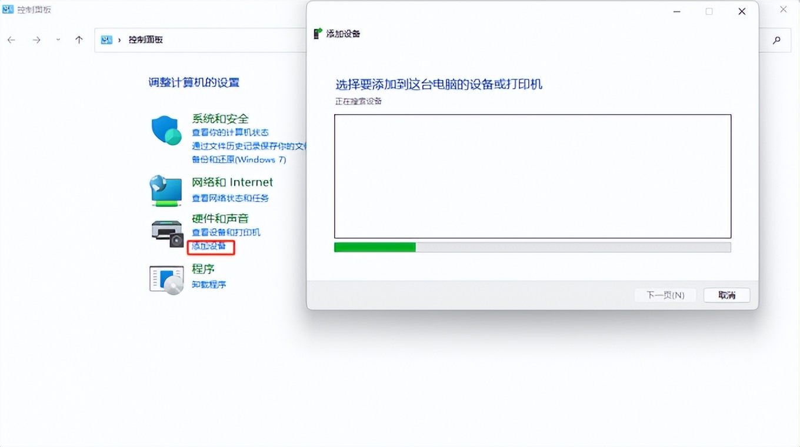The width and height of the screenshot is (800, 447).
Task: Click the Control Panel icon in the address bar
Action: (106, 39)
